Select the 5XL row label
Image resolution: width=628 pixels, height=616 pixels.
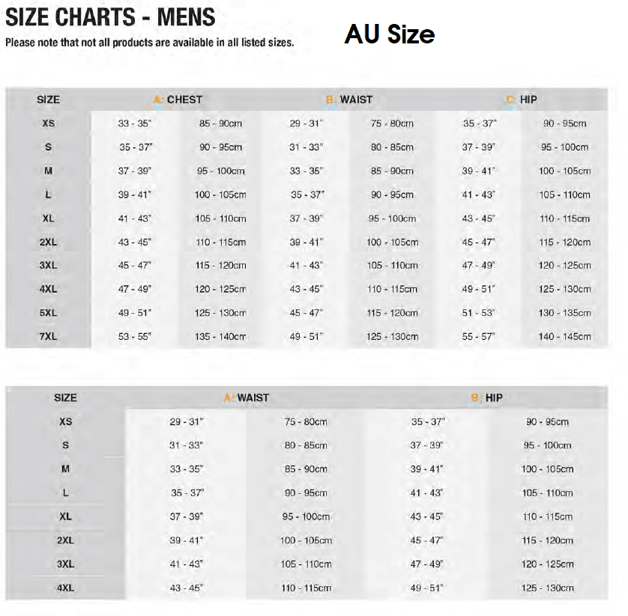48,313
